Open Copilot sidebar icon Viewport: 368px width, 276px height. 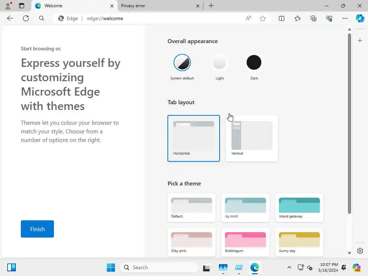(x=360, y=18)
